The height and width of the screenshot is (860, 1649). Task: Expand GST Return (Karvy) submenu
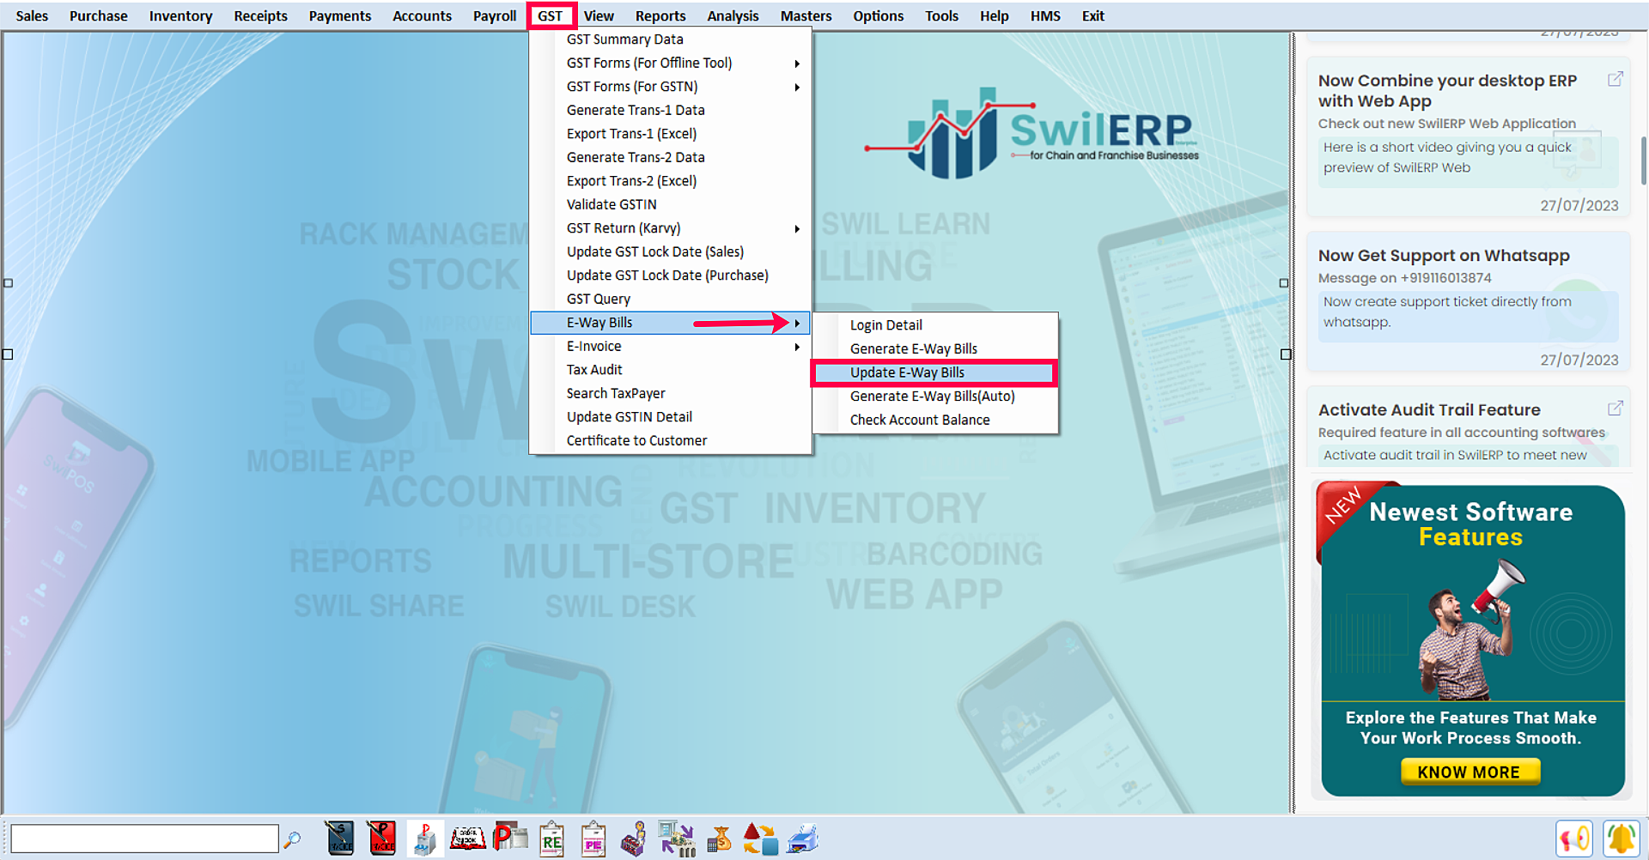pos(670,228)
